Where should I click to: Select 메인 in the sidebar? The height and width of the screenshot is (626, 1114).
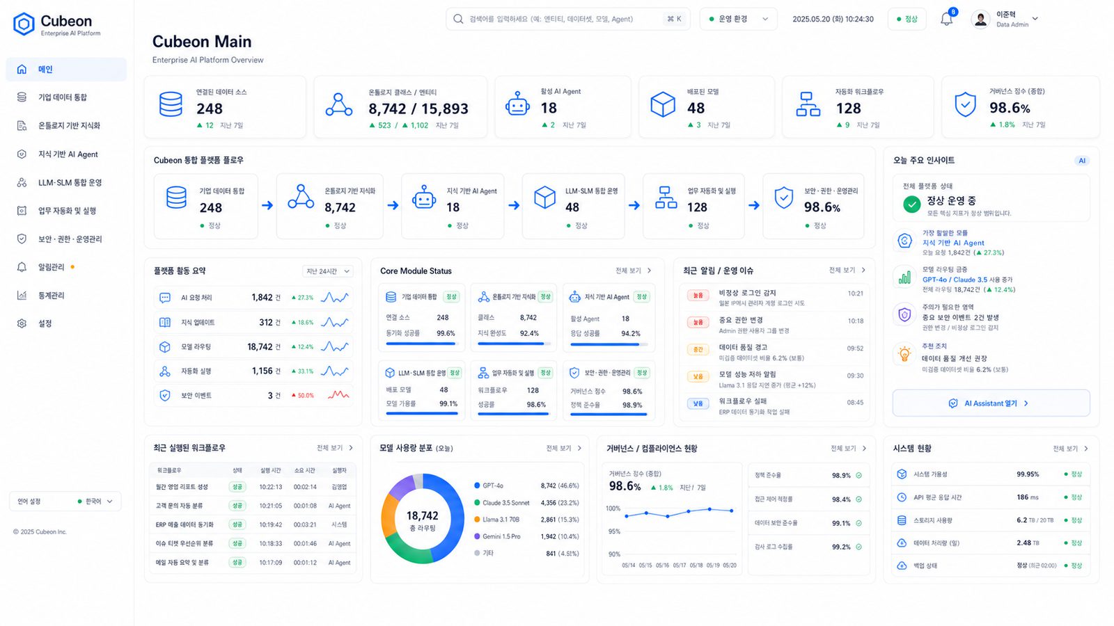click(x=66, y=70)
